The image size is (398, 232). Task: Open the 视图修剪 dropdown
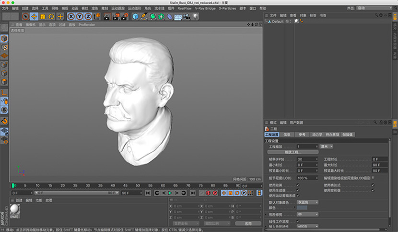point(307,214)
